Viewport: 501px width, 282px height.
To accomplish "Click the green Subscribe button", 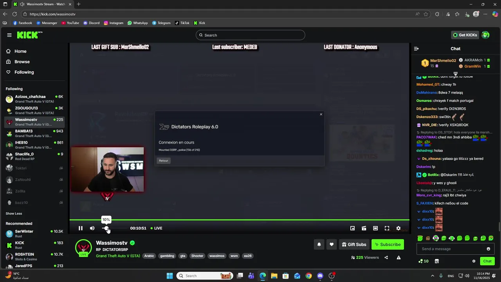I will 387,244.
